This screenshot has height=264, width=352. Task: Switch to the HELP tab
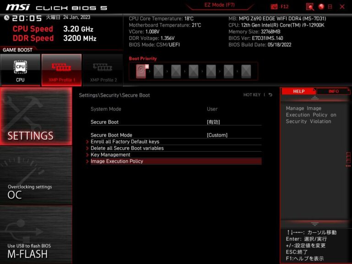pos(298,91)
